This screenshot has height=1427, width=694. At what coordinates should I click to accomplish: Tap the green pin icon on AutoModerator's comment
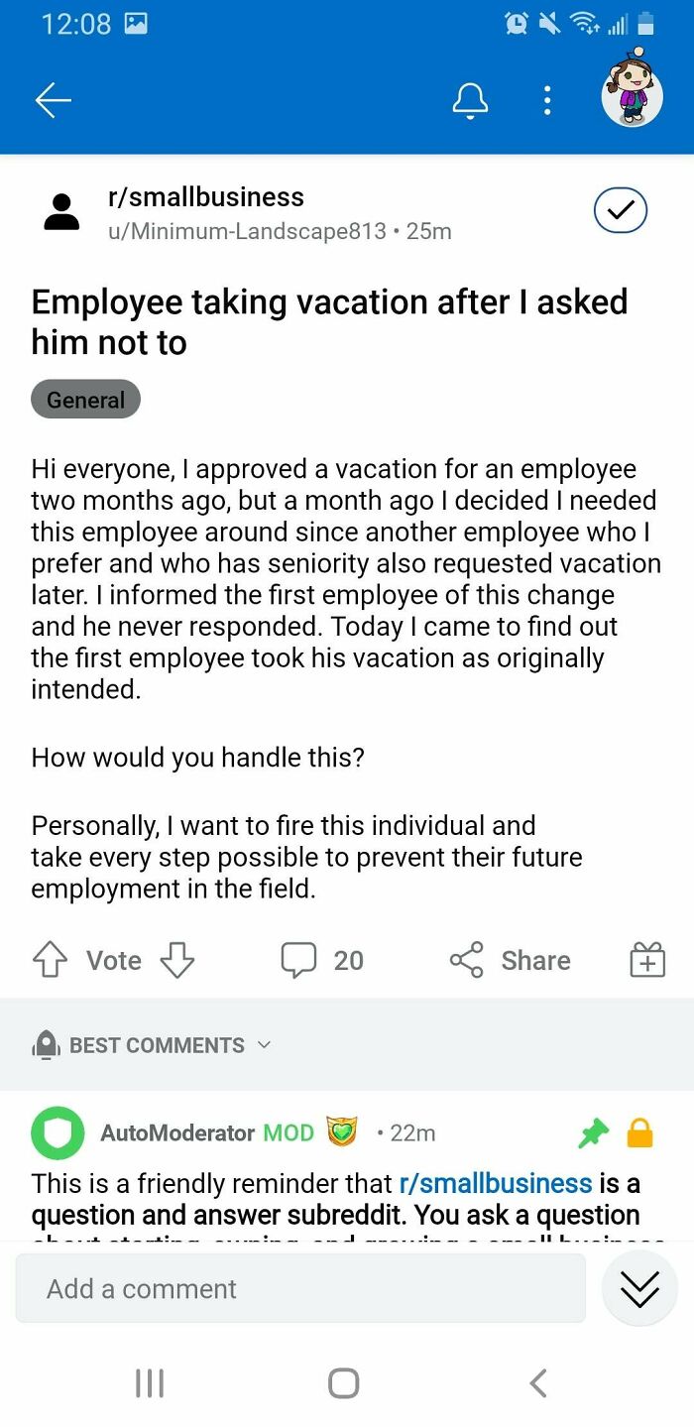[593, 1132]
